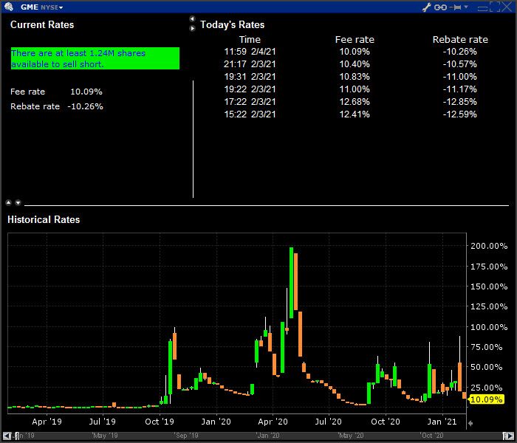This screenshot has height=443, width=517.
Task: Click the current Rebate rate -10.26% value
Action: click(85, 106)
